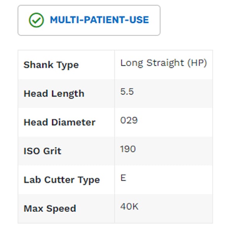The height and width of the screenshot is (232, 232).
Task: Click the ISO Grit shaded row
Action: point(115,151)
